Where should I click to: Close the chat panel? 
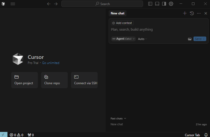[x=206, y=13]
